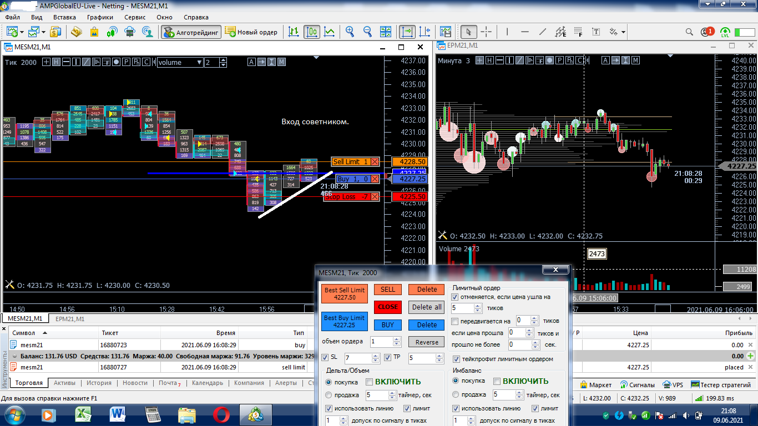Select the vertical line drawing tool

pos(508,32)
